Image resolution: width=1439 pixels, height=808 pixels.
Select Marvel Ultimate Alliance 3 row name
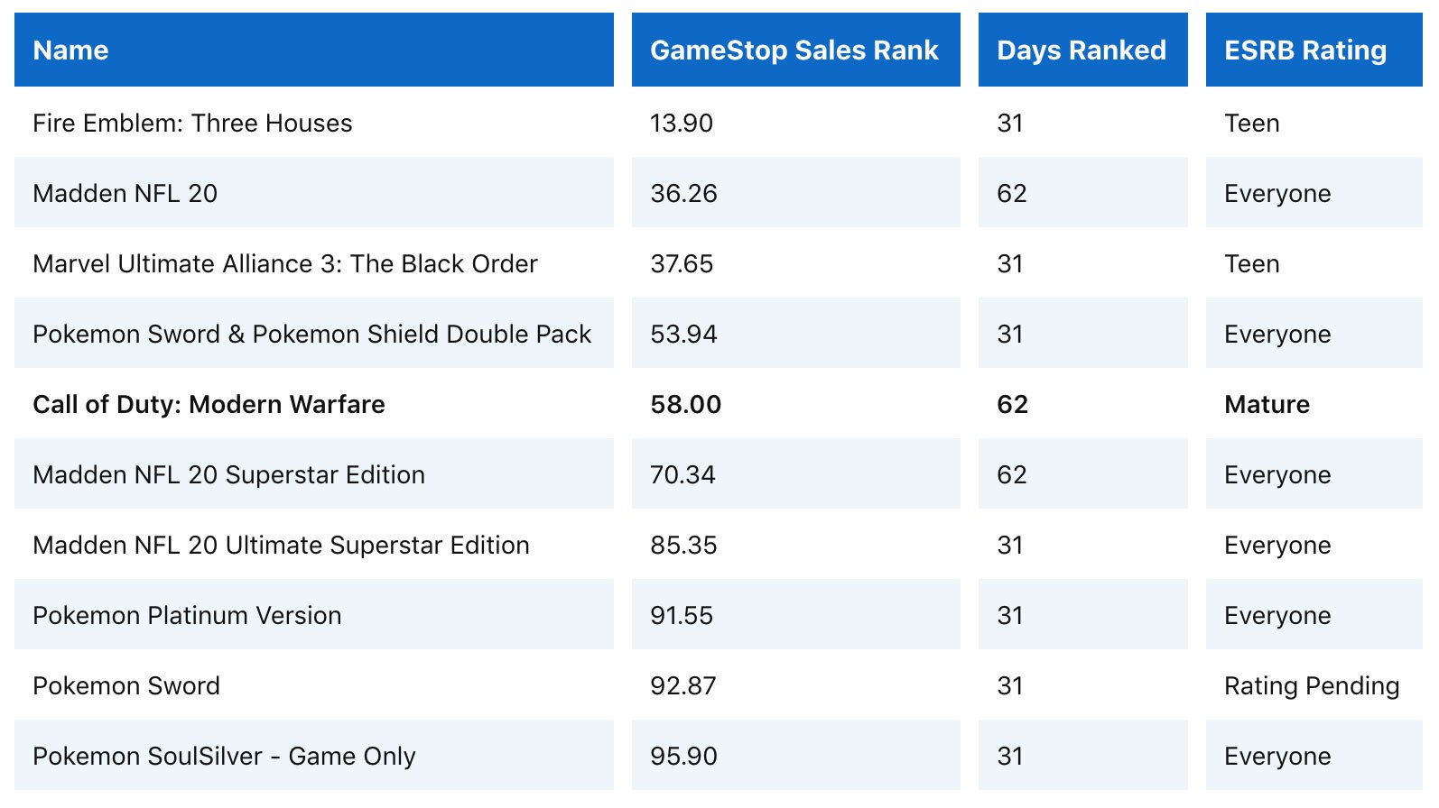tap(284, 264)
